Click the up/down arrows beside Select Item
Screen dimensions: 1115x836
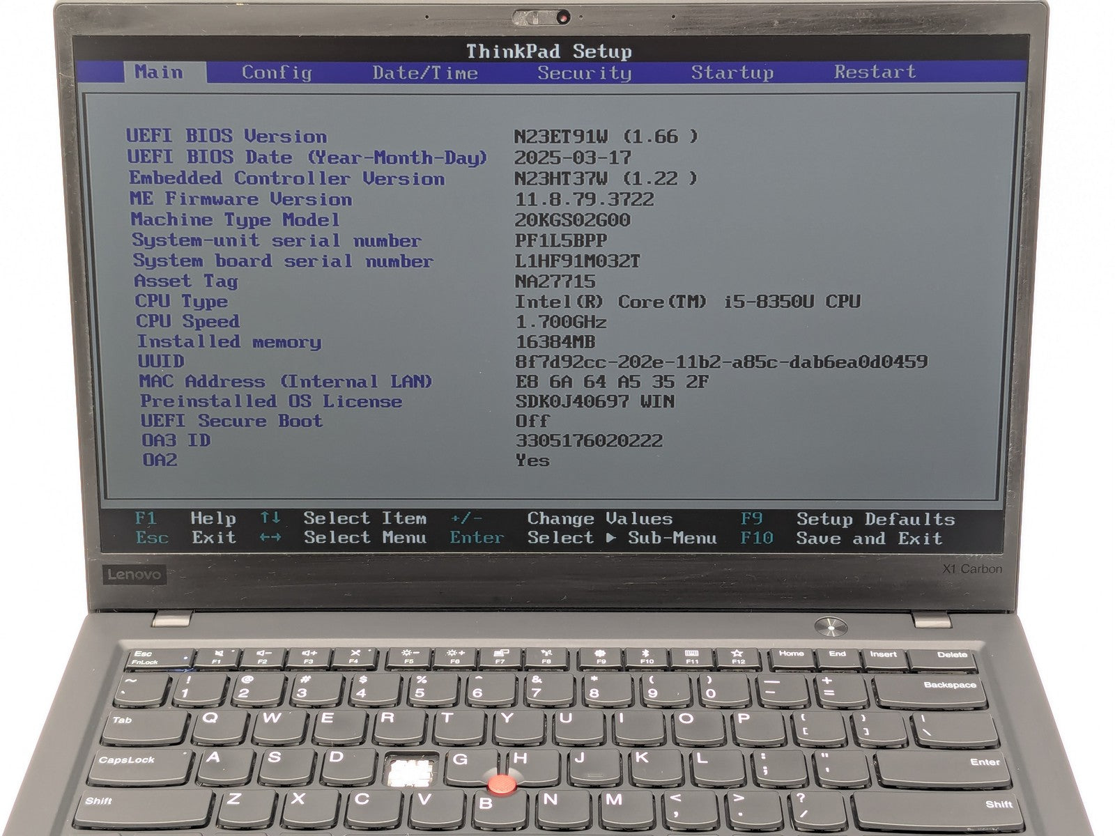[x=270, y=518]
